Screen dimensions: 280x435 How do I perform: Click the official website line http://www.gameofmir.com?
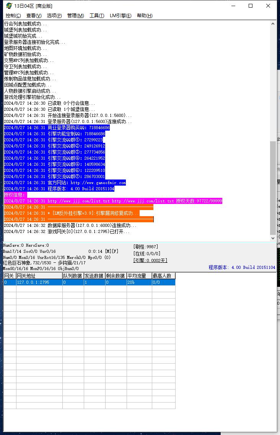tap(65, 183)
